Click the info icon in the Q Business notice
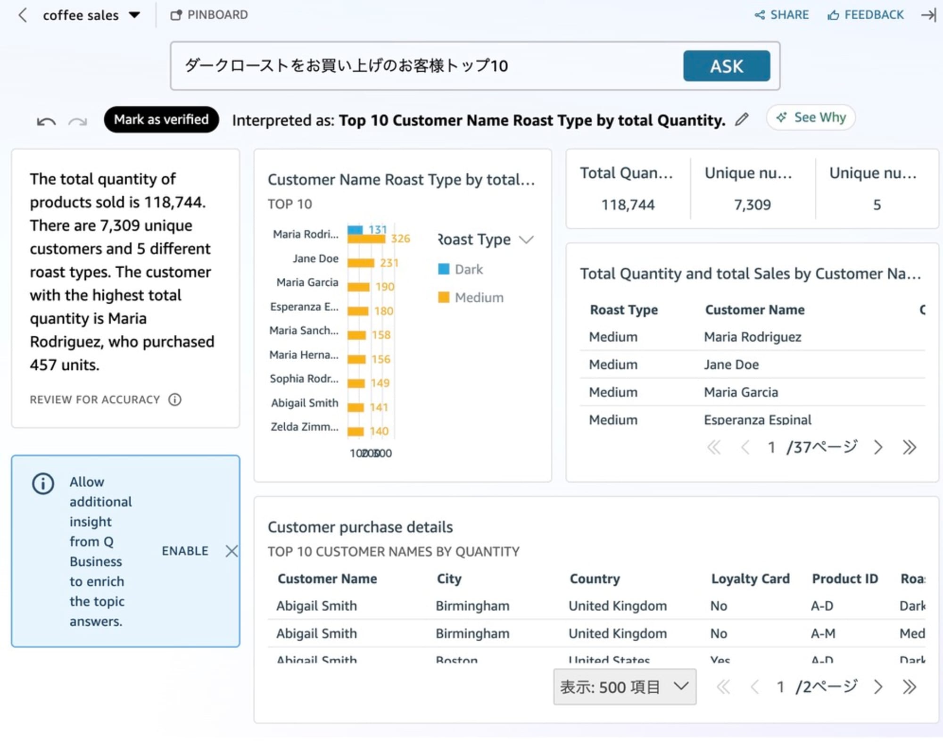The image size is (943, 746). (x=43, y=483)
